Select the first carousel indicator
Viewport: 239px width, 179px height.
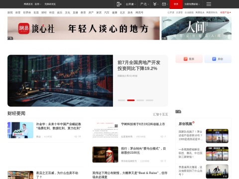[x=121, y=100]
